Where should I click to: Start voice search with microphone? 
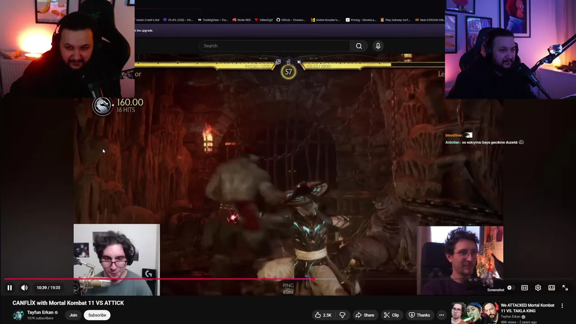click(378, 45)
